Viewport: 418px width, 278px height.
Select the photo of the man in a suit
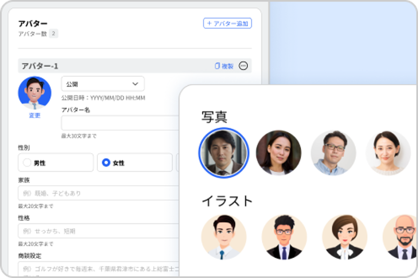coord(224,153)
